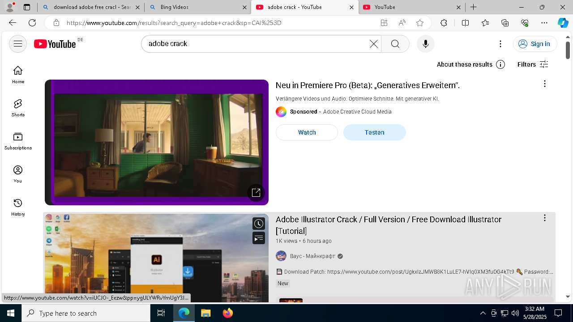Open Filters for search results

click(x=533, y=64)
